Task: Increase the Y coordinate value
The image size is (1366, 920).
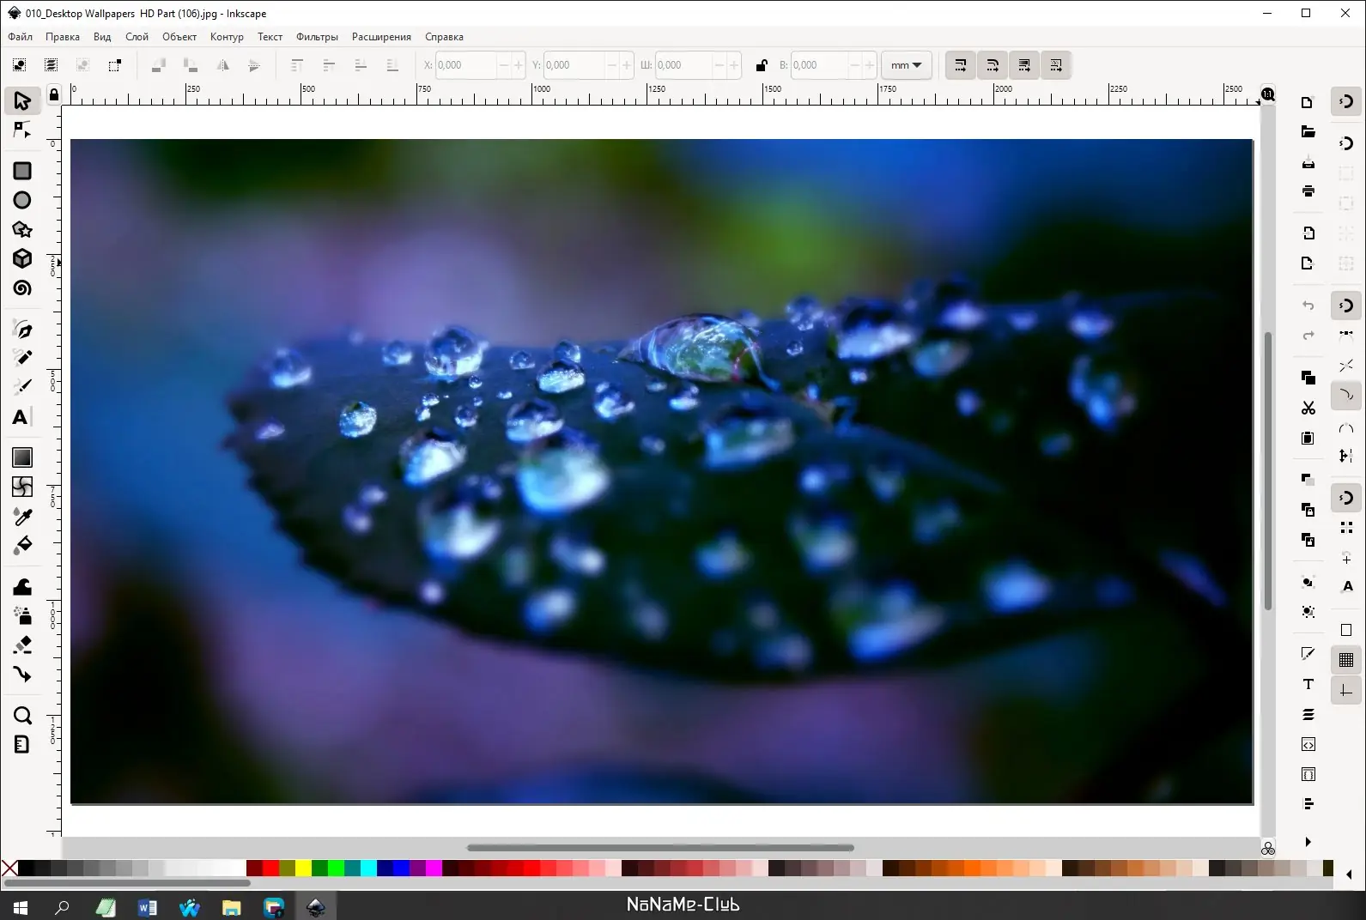Action: coord(626,65)
